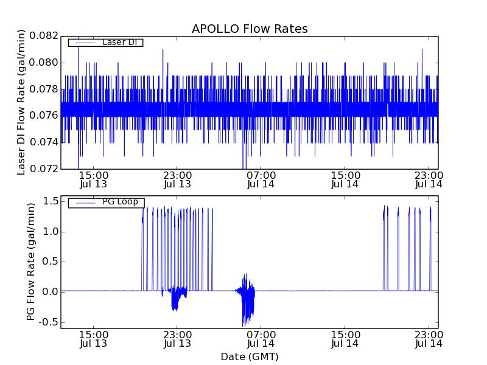487x365 pixels.
Task: Click '15:00 Jul 13' tick under Laser DI plot
Action: pos(94,179)
